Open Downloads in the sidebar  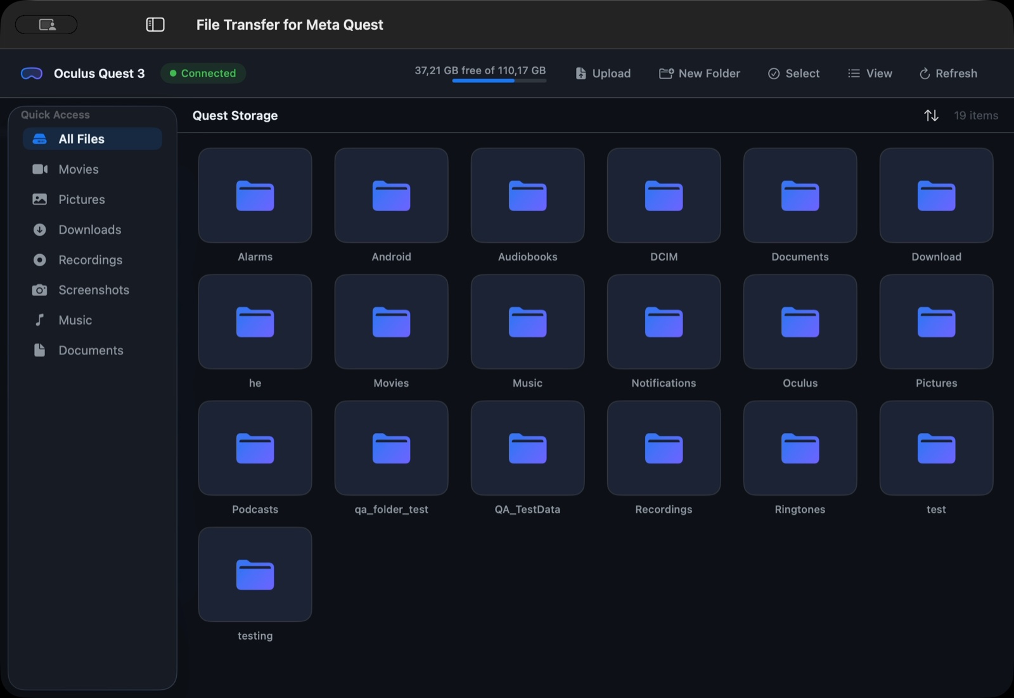click(93, 229)
